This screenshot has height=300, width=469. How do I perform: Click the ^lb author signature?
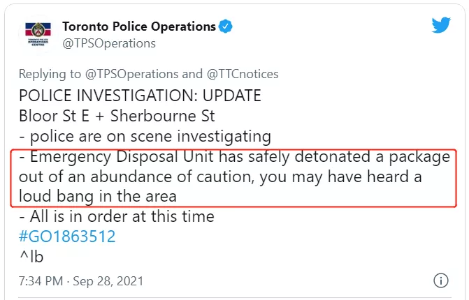pyautogui.click(x=31, y=257)
